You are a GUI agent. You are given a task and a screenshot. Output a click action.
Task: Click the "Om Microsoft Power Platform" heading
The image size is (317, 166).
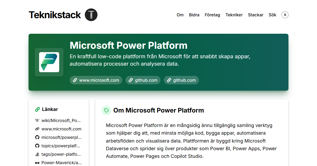158,110
